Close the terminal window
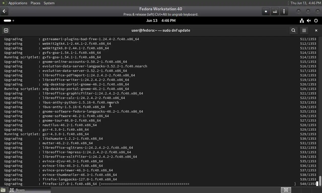 point(316,30)
